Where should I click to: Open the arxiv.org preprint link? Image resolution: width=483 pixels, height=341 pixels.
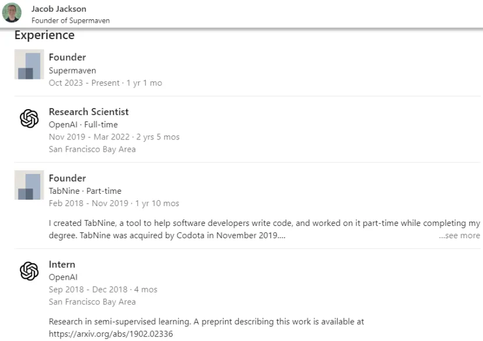click(111, 334)
